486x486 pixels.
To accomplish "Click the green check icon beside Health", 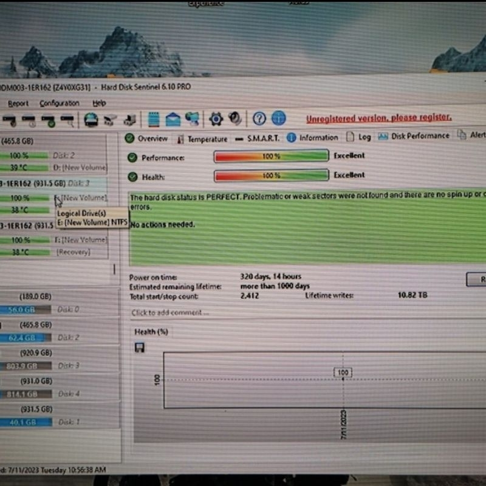I will [x=132, y=177].
